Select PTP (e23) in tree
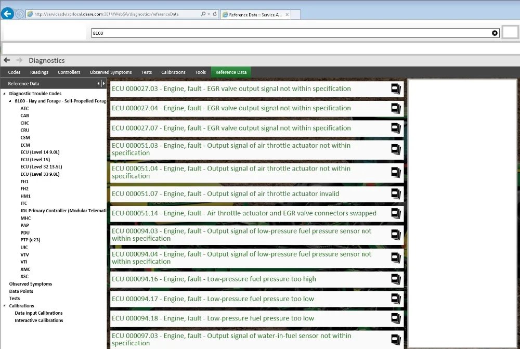520x349 pixels. click(30, 240)
